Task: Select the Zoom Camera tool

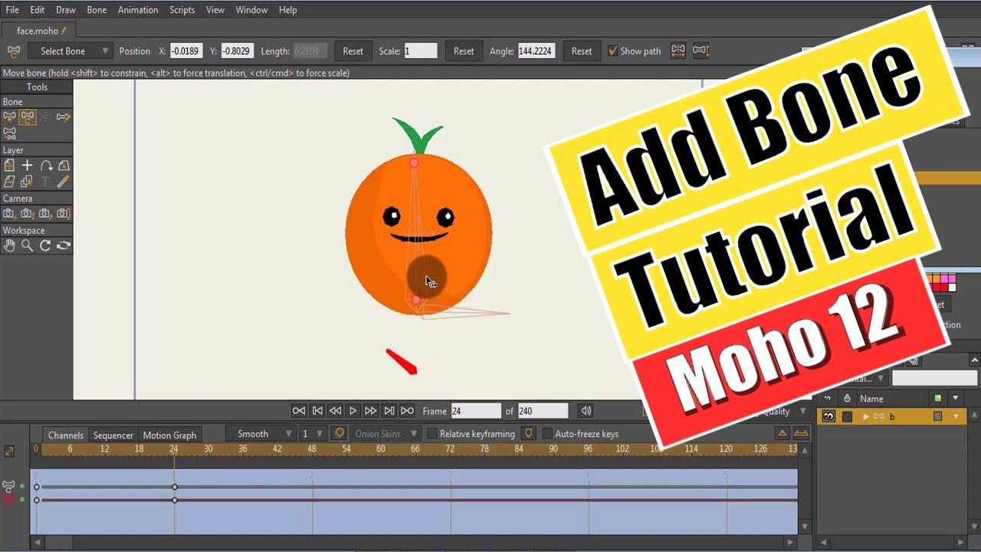Action: pos(28,214)
